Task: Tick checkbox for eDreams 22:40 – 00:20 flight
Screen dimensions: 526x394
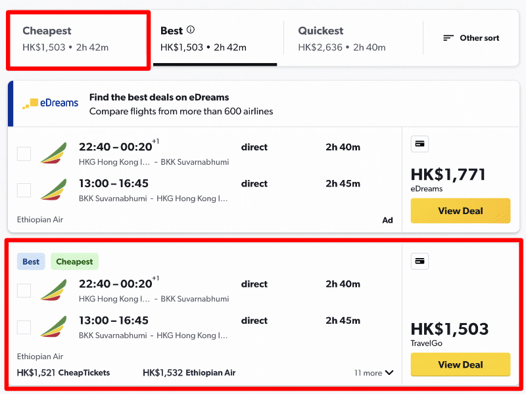Action: coord(24,154)
